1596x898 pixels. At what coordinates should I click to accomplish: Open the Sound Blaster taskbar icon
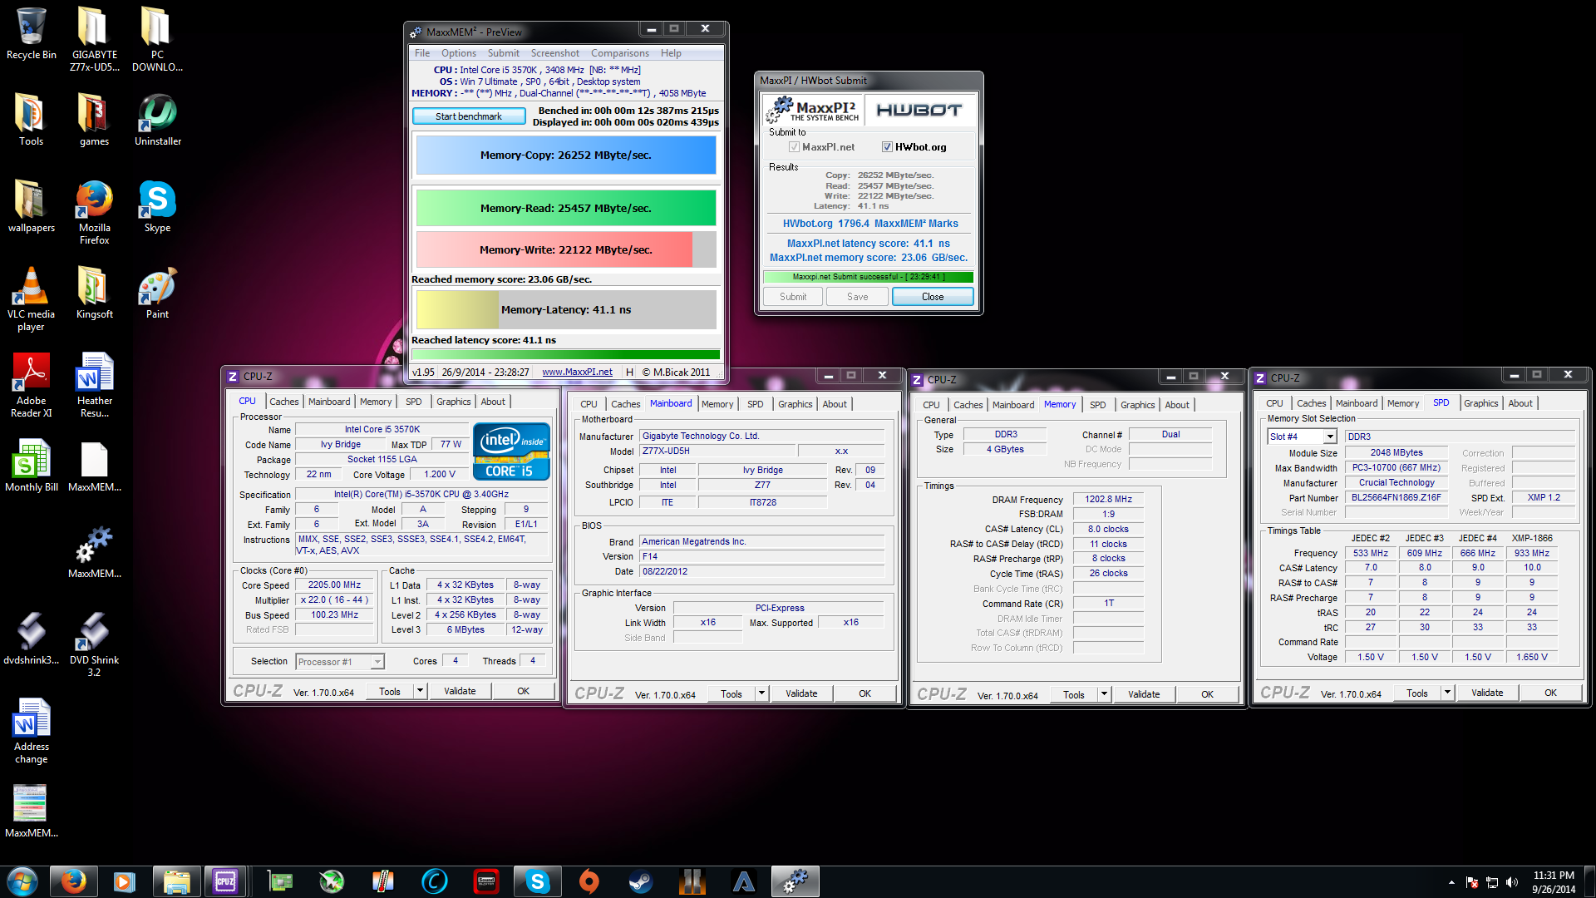coord(486,881)
